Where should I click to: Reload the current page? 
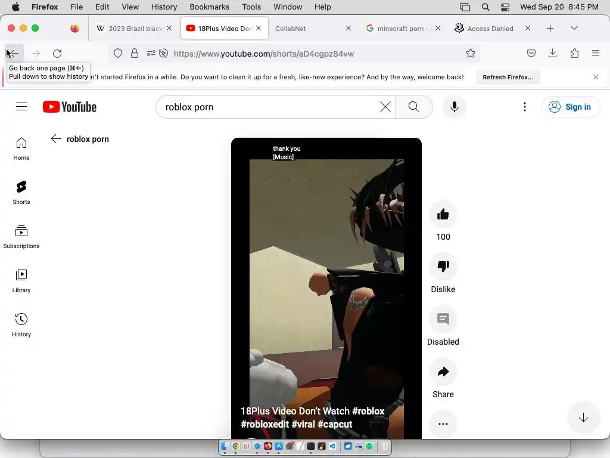coord(57,53)
